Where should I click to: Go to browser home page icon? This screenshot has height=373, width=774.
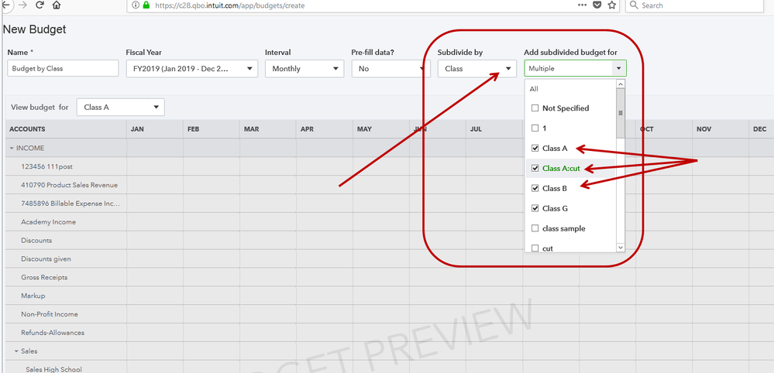pos(57,5)
